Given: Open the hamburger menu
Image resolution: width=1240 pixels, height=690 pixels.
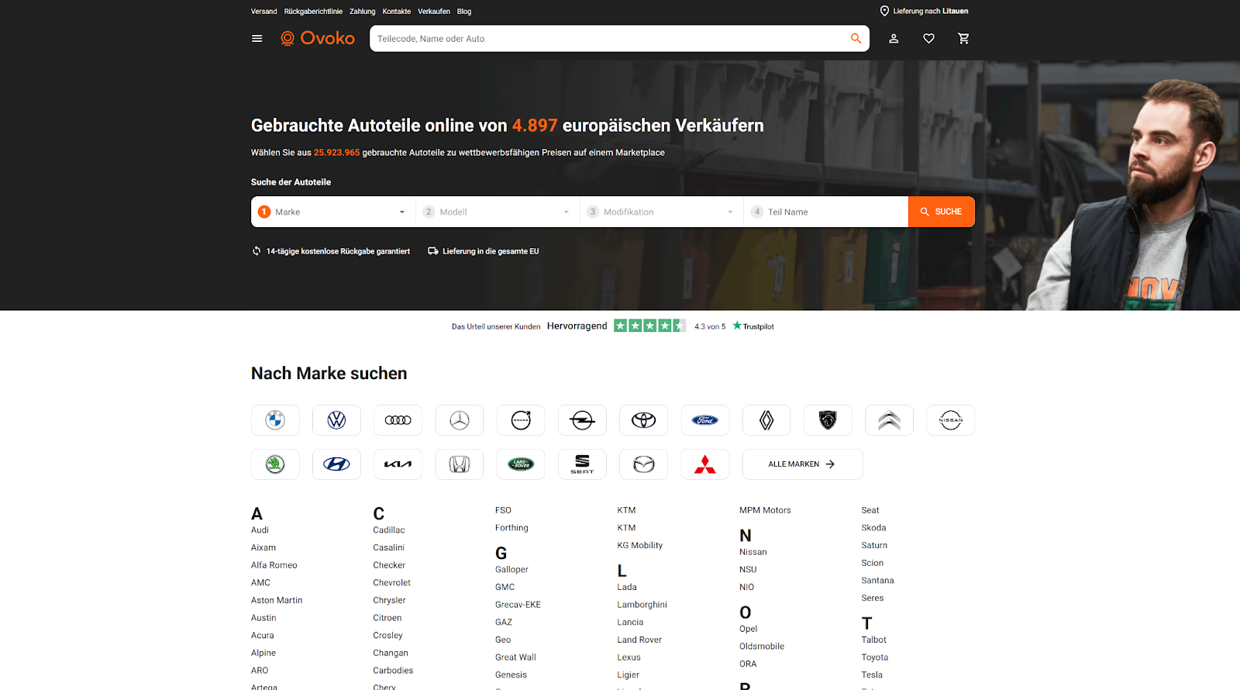Looking at the screenshot, I should [257, 39].
